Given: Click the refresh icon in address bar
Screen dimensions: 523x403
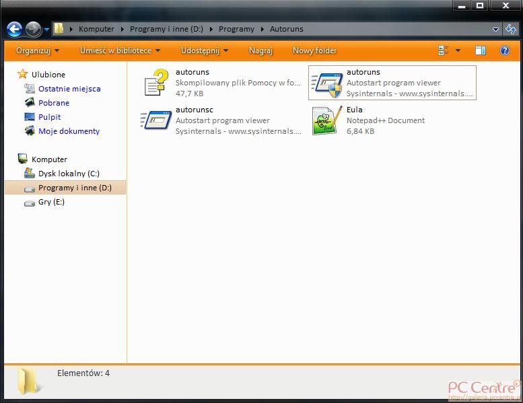Looking at the screenshot, I should coord(510,29).
